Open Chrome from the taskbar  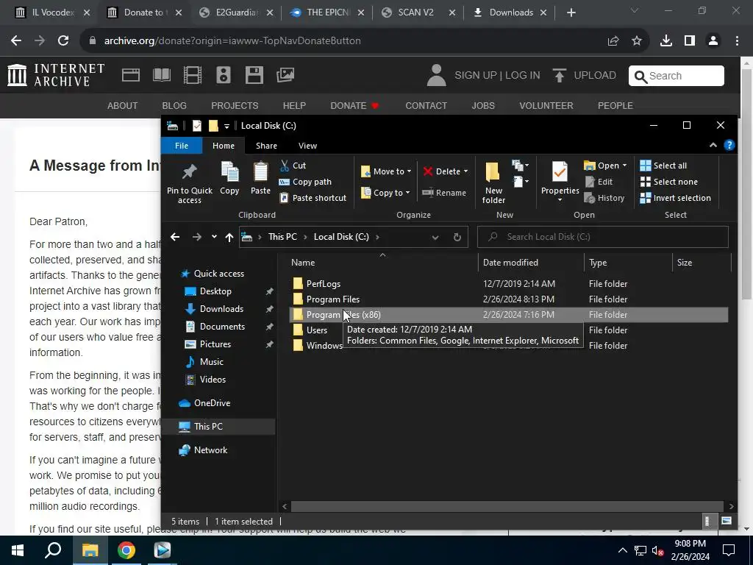click(126, 550)
